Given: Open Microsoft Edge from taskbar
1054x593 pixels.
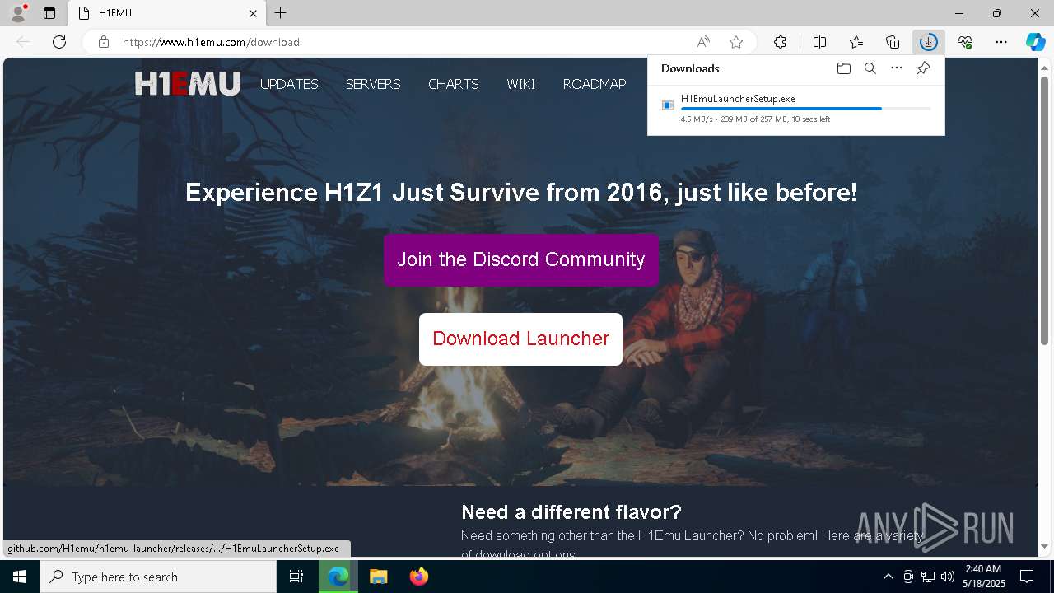Looking at the screenshot, I should pyautogui.click(x=338, y=577).
